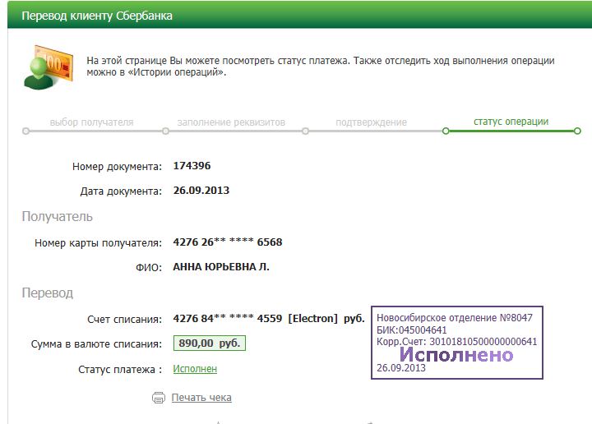
Task: Click the Сумма в валюте списания label
Action: pyautogui.click(x=96, y=344)
